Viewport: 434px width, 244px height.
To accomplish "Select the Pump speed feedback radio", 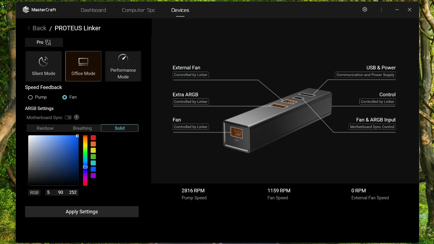I will (x=30, y=97).
